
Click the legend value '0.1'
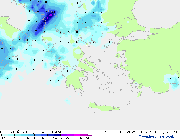pos(3,138)
